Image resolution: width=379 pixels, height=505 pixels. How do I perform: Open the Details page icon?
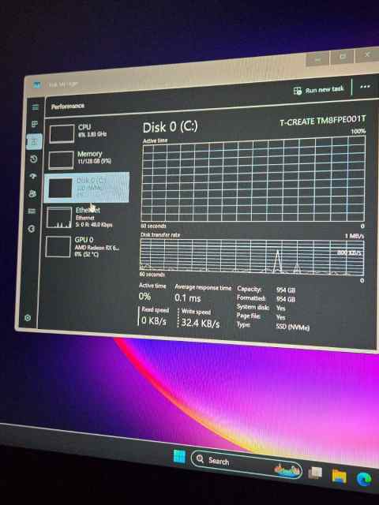click(x=32, y=211)
